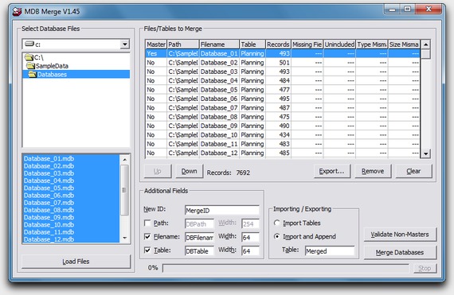This screenshot has height=295, width=454.
Task: Click the MDB Merge app icon in title bar
Action: click(17, 12)
